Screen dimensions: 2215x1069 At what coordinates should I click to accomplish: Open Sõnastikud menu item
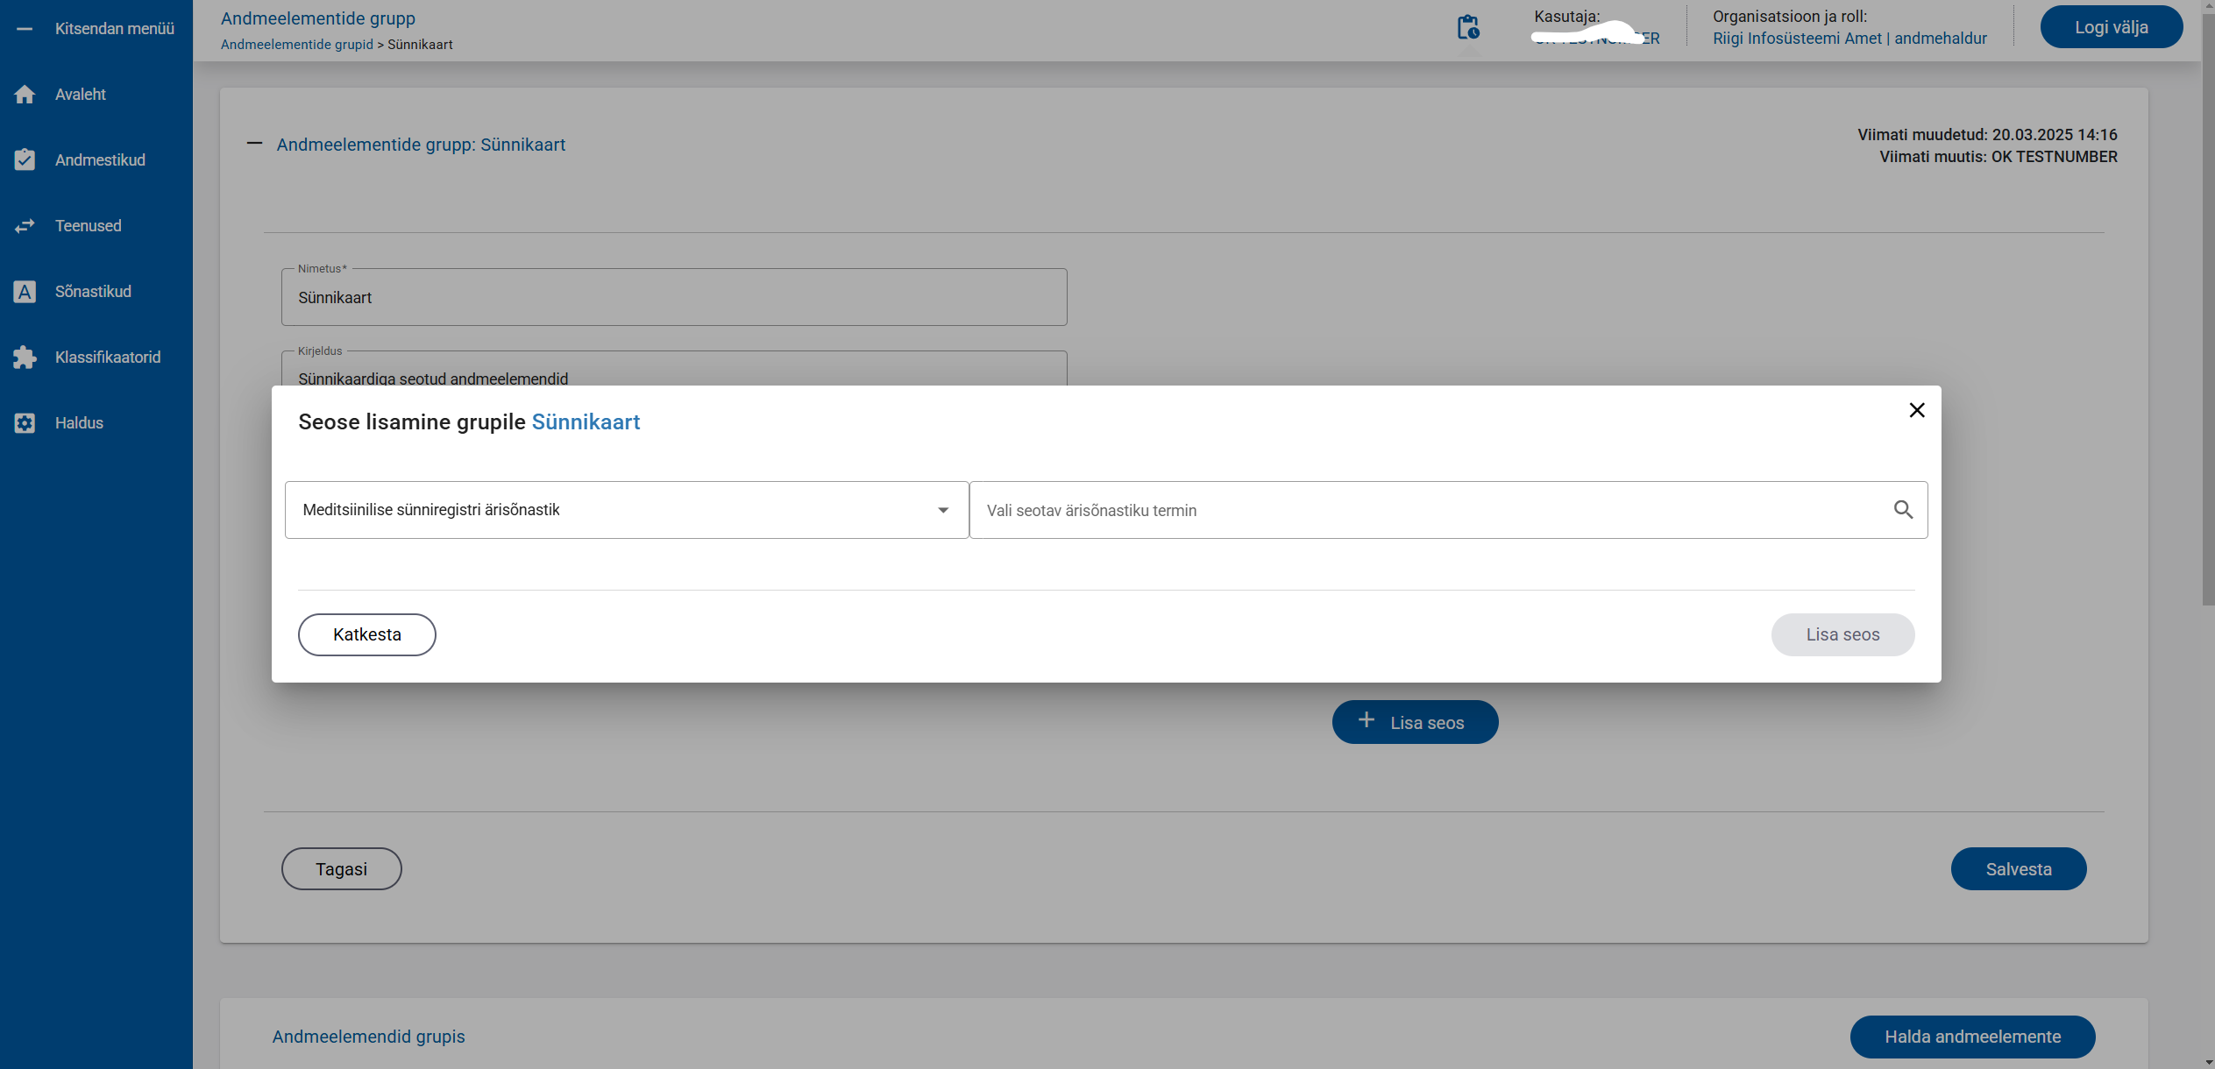coord(93,292)
